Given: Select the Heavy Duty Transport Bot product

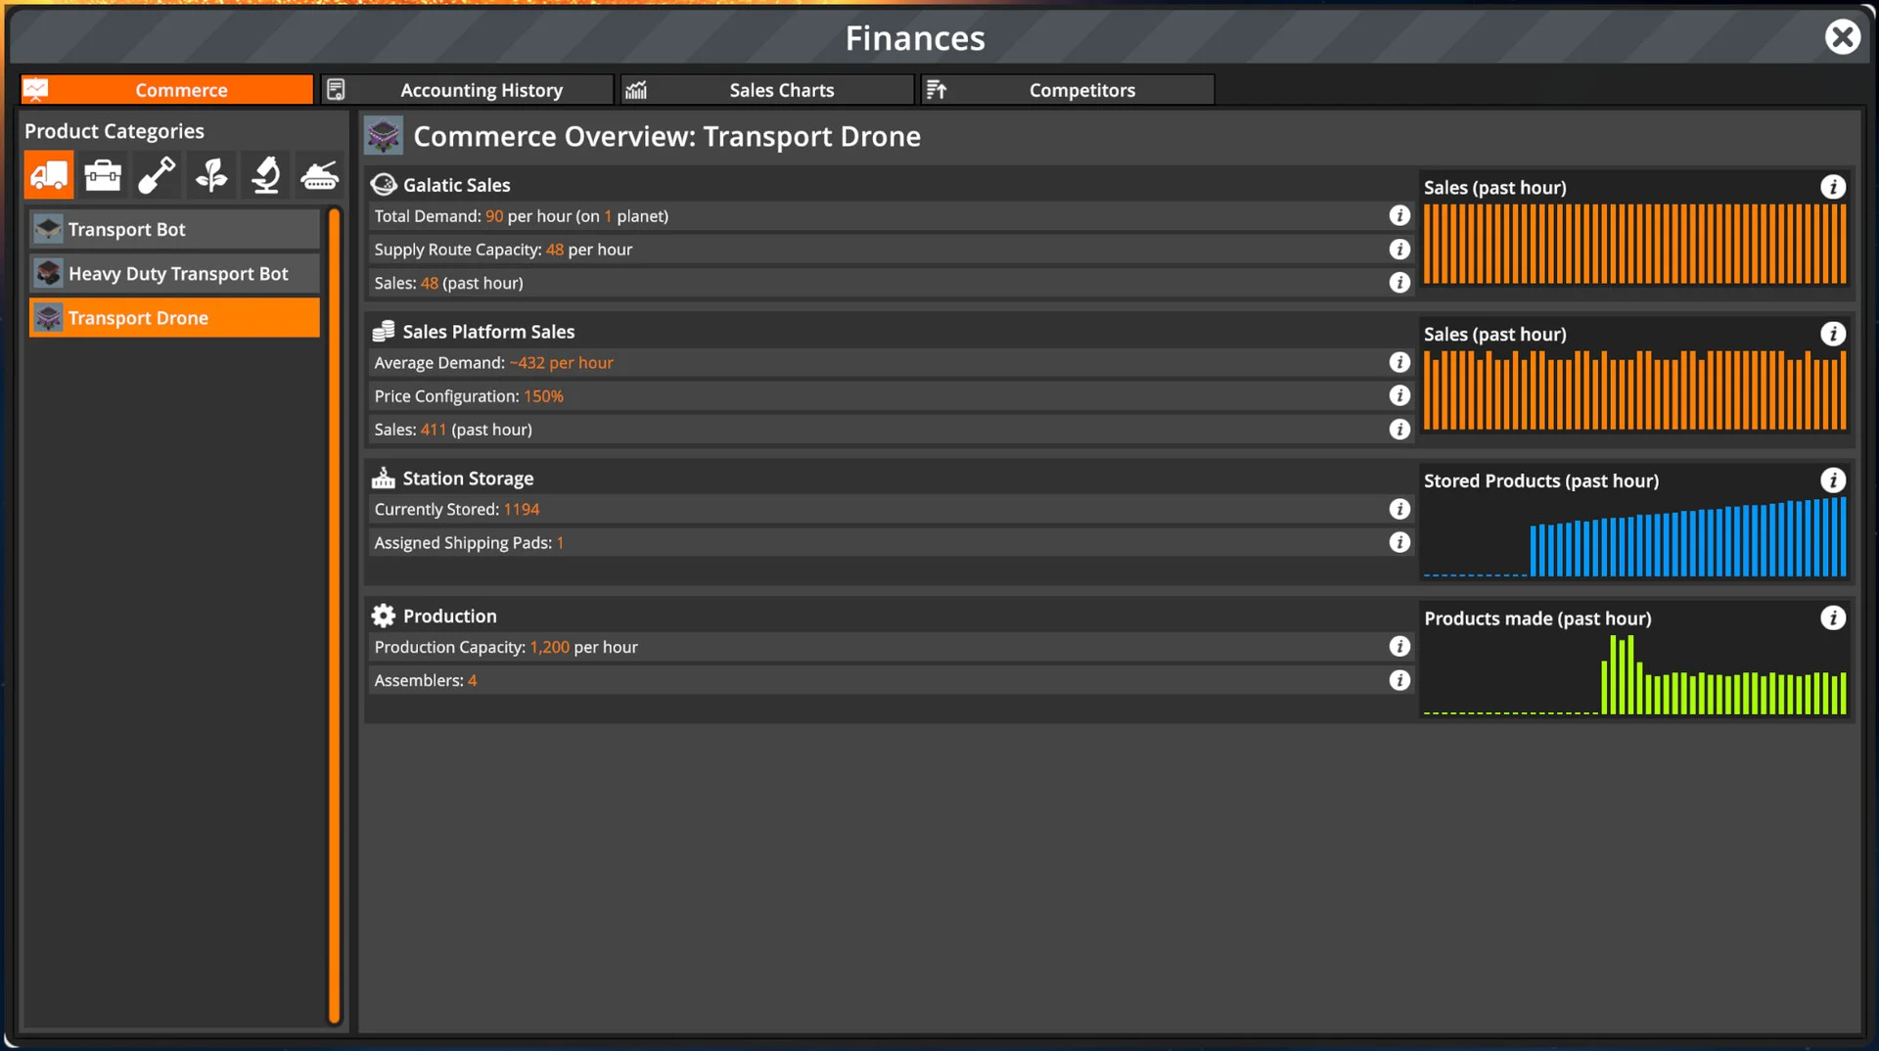Looking at the screenshot, I should pyautogui.click(x=173, y=273).
